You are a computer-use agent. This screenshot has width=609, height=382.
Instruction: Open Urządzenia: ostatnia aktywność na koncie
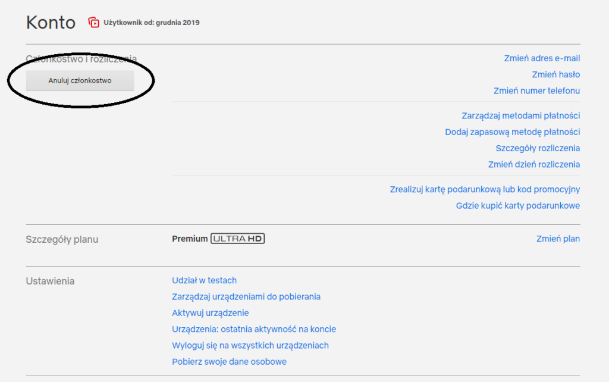pos(254,329)
